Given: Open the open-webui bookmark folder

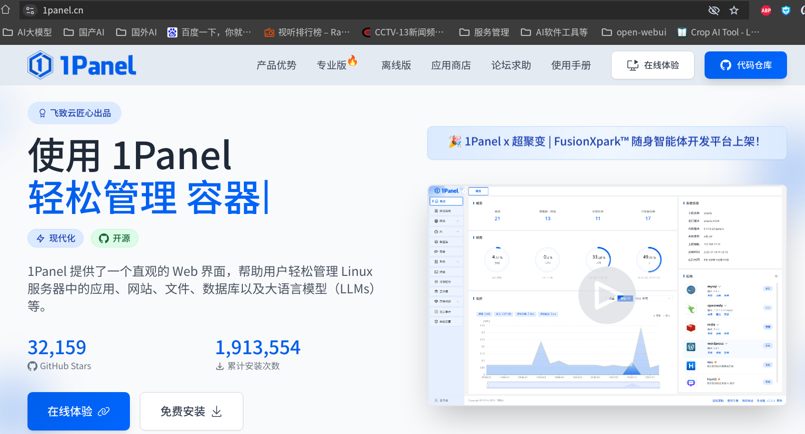Looking at the screenshot, I should click(x=634, y=32).
